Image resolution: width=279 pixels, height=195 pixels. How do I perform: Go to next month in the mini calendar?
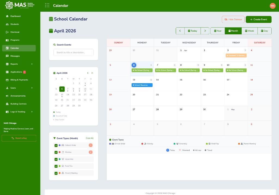pyautogui.click(x=92, y=73)
